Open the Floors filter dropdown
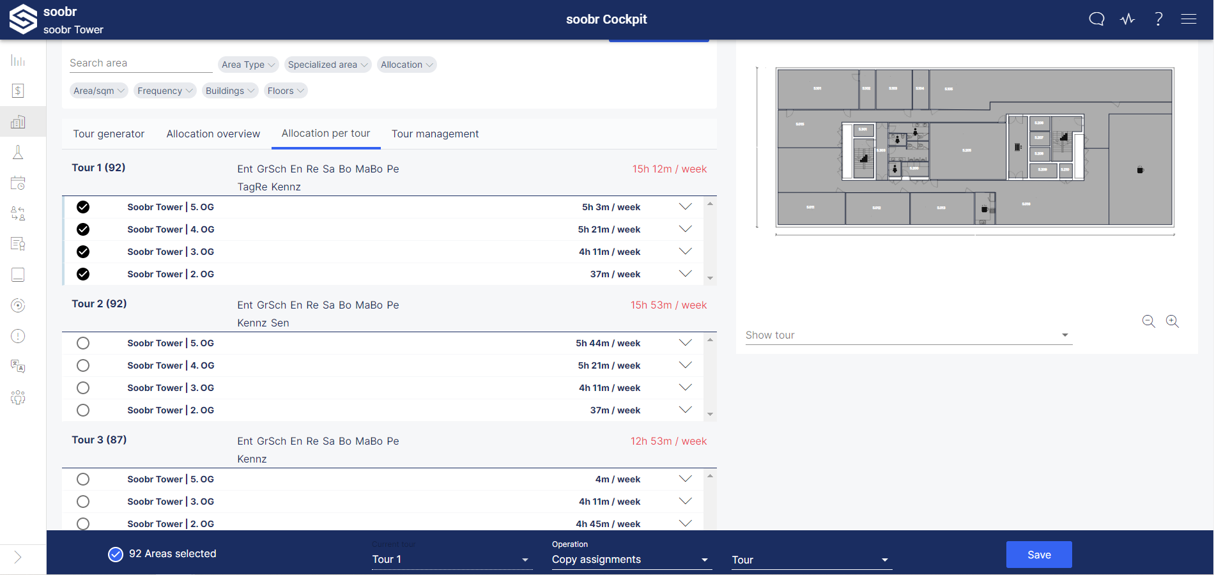This screenshot has height=575, width=1214. coord(286,91)
